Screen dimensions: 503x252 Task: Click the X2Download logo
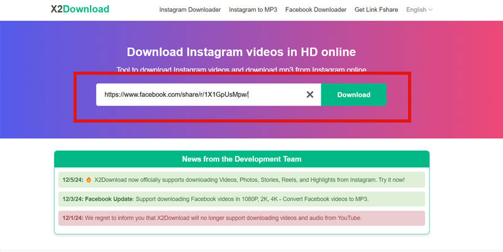tap(80, 9)
